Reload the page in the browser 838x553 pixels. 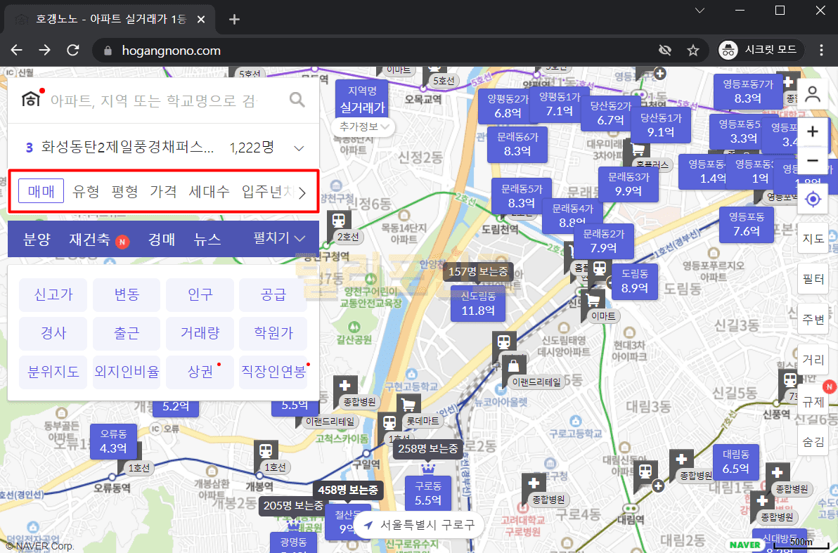tap(73, 51)
